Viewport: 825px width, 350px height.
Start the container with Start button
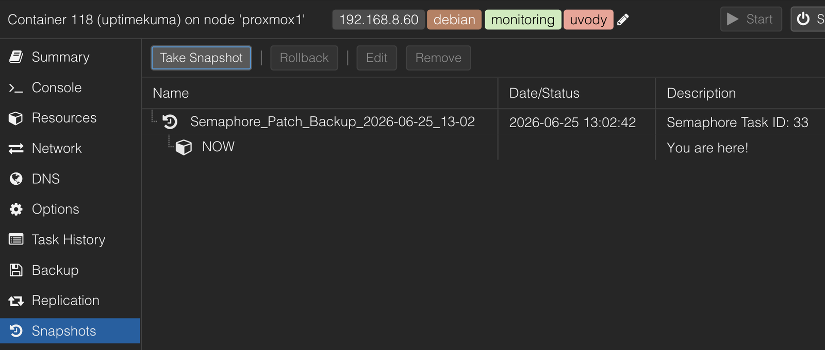click(751, 19)
